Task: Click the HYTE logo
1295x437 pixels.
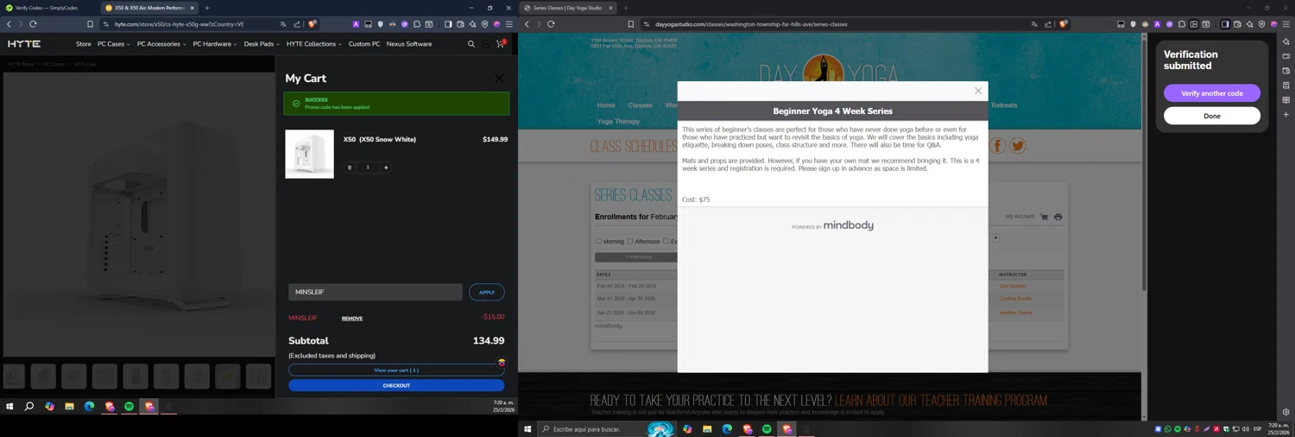Action: 24,44
